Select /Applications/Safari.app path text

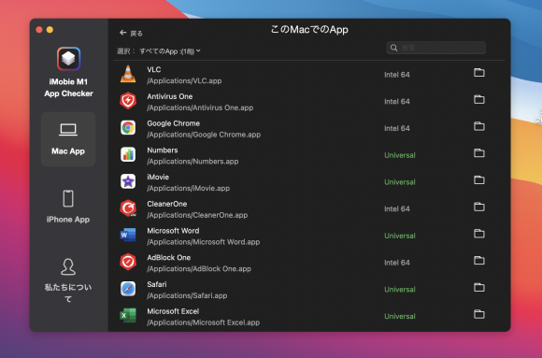click(187, 295)
